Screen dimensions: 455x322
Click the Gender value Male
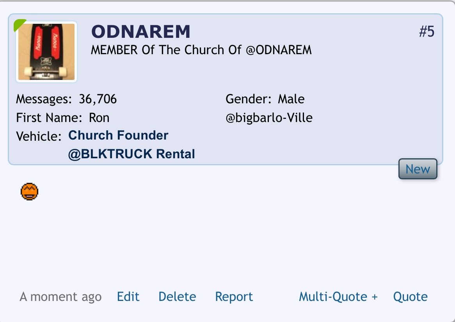[x=291, y=99]
